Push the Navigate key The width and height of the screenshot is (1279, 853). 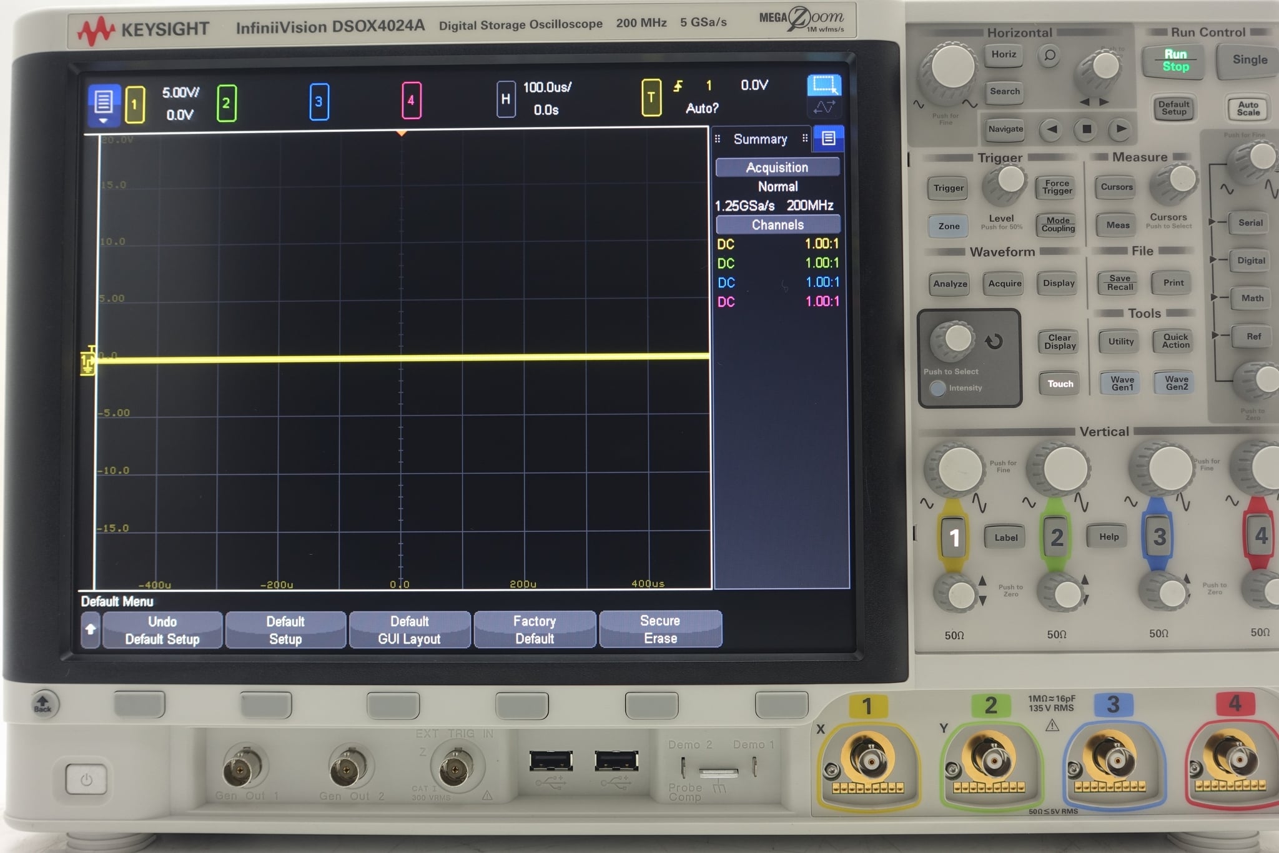(1005, 129)
